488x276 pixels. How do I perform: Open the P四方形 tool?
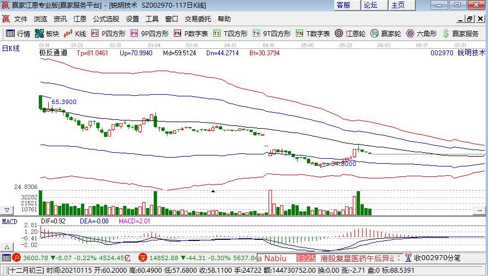108,33
